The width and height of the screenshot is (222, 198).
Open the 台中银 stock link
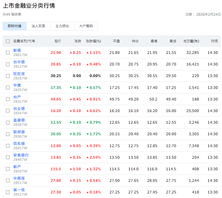[19, 62]
